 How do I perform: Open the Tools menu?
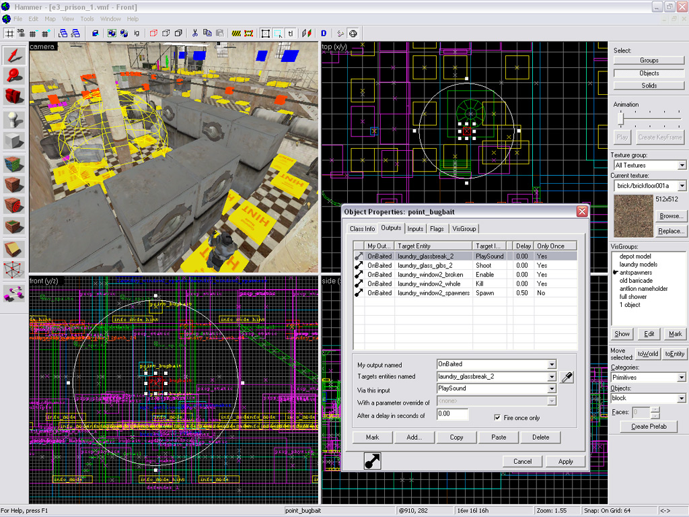coord(87,19)
